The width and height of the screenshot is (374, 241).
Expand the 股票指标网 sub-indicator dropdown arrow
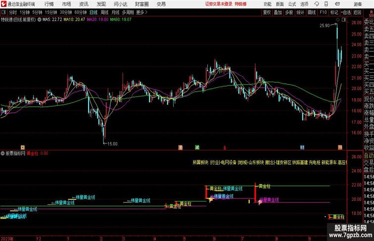coord(2,153)
